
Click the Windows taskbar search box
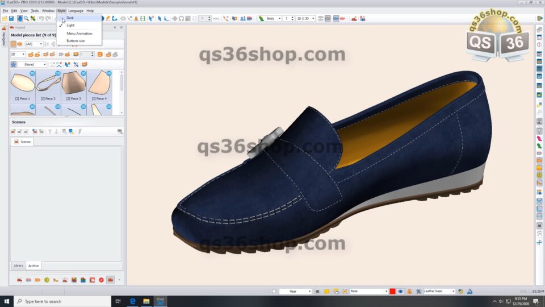point(62,301)
